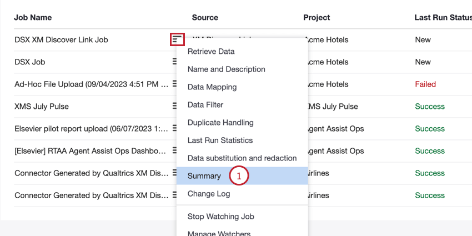Click the Last Run Status column header
The height and width of the screenshot is (236, 472).
click(443, 17)
